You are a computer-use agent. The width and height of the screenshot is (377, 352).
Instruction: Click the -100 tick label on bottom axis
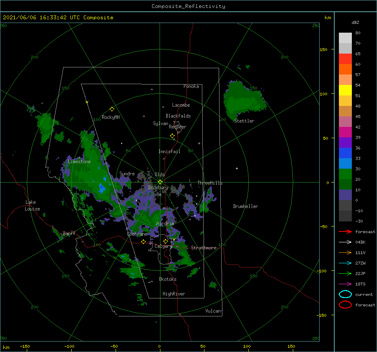coord(69,346)
